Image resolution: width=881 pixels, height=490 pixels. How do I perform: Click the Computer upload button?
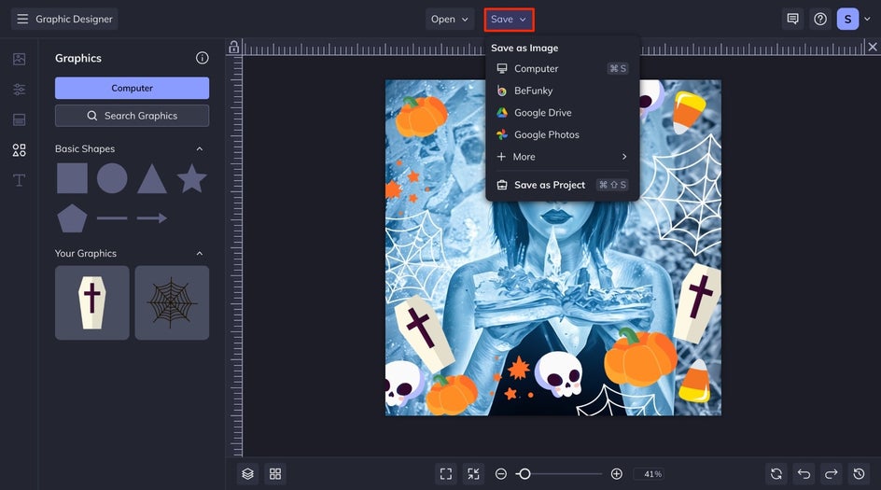click(132, 89)
